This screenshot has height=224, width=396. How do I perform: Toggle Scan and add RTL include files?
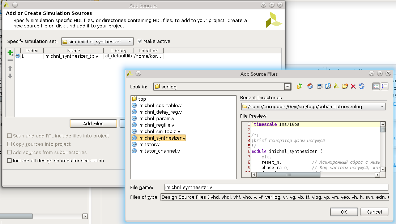click(x=9, y=136)
